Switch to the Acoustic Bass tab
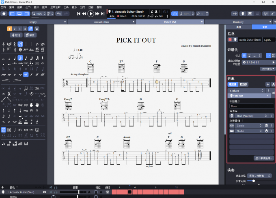 pyautogui.click(x=101, y=22)
